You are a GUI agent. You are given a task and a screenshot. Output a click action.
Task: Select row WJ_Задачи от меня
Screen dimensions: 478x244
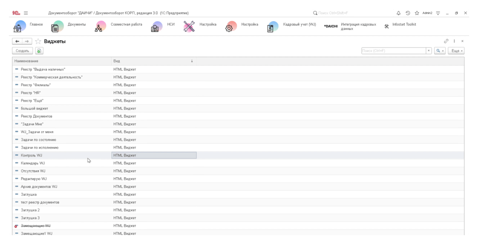coord(239,132)
